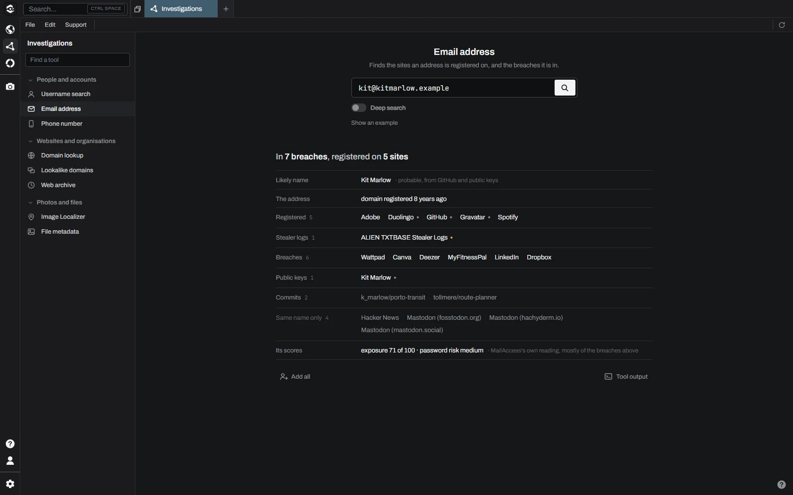This screenshot has height=495, width=793.
Task: Click domain registered 8 years ago text
Action: [x=403, y=199]
